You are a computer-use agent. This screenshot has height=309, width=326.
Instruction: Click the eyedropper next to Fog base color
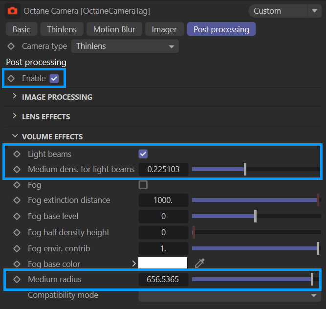pyautogui.click(x=199, y=264)
